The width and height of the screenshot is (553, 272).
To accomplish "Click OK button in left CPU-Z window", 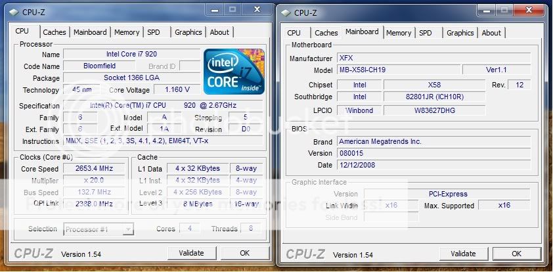I will click(x=244, y=253).
